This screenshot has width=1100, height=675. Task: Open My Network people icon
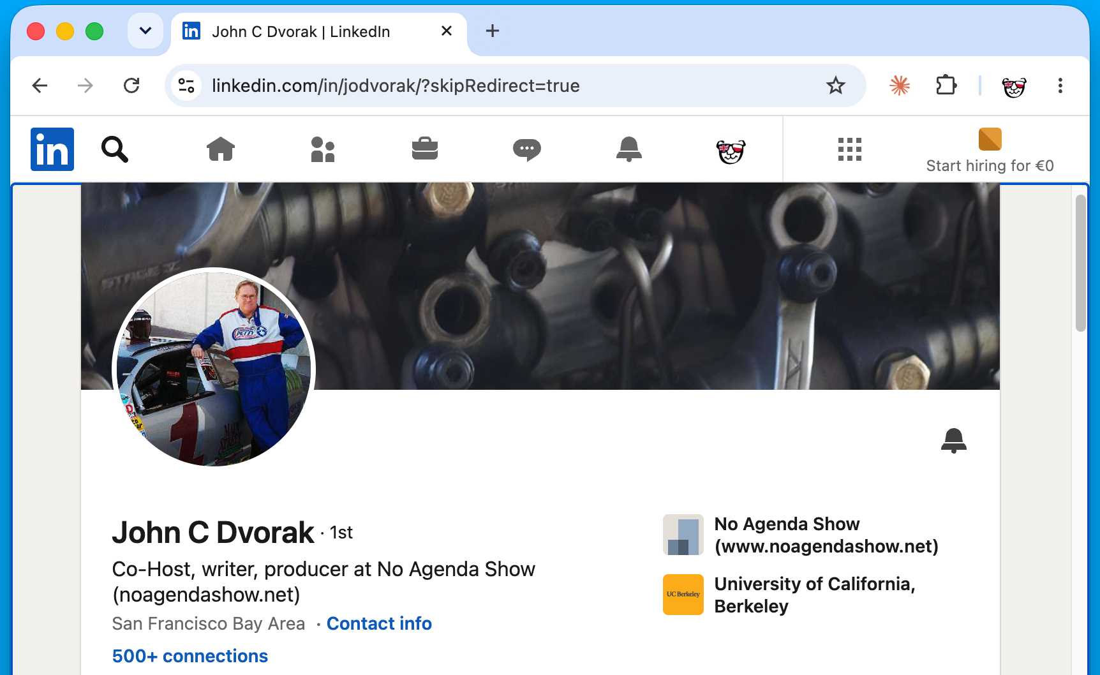pyautogui.click(x=323, y=149)
